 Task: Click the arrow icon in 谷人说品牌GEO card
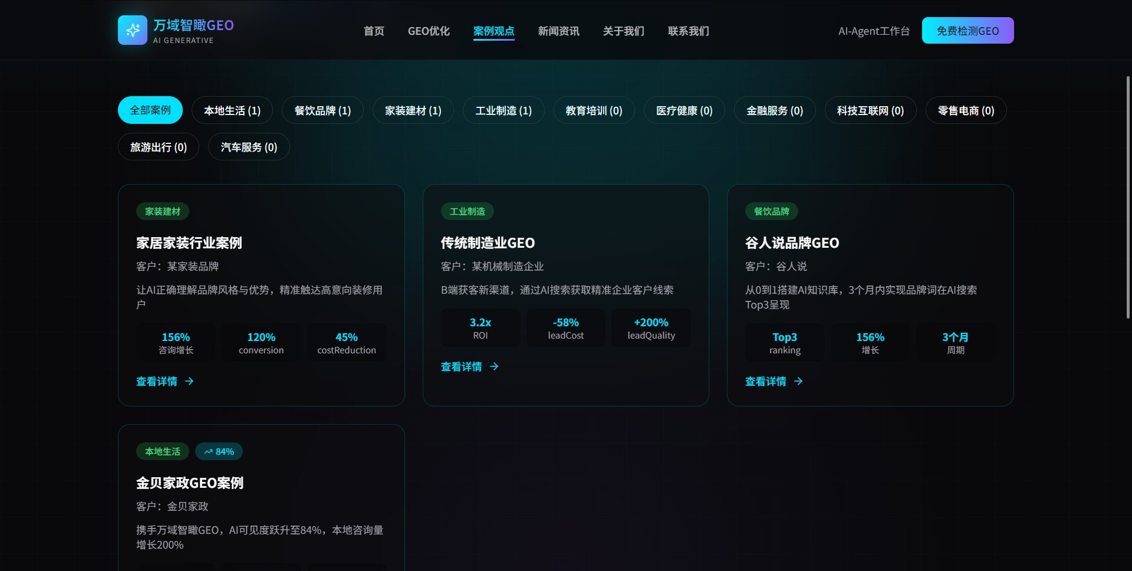[798, 382]
